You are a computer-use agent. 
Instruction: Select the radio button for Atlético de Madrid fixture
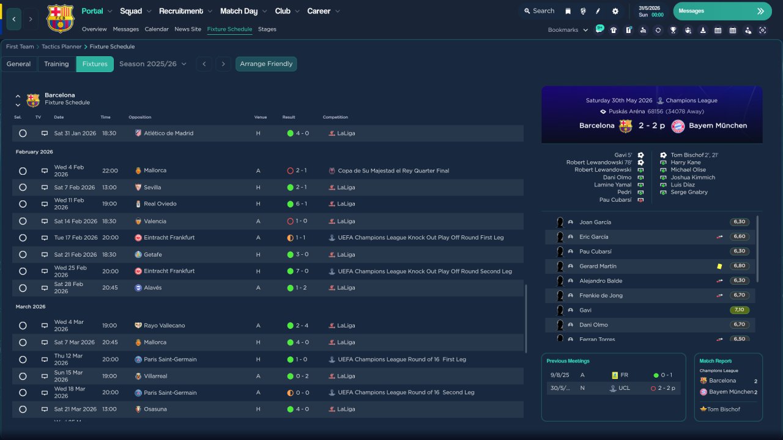pos(23,133)
